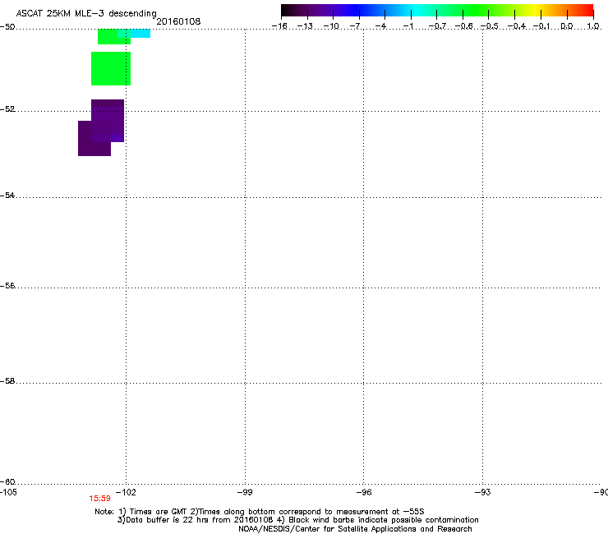This screenshot has height=534, width=608.
Task: Click the colorbar label '-0.5'
Action: pyautogui.click(x=490, y=26)
